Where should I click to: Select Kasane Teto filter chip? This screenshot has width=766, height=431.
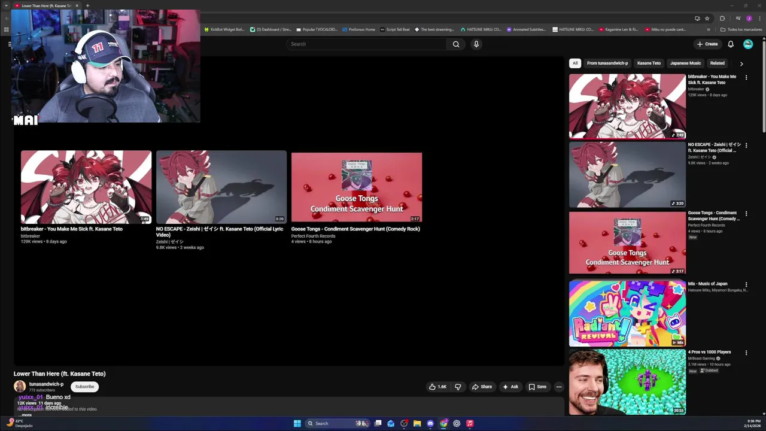[x=649, y=63]
